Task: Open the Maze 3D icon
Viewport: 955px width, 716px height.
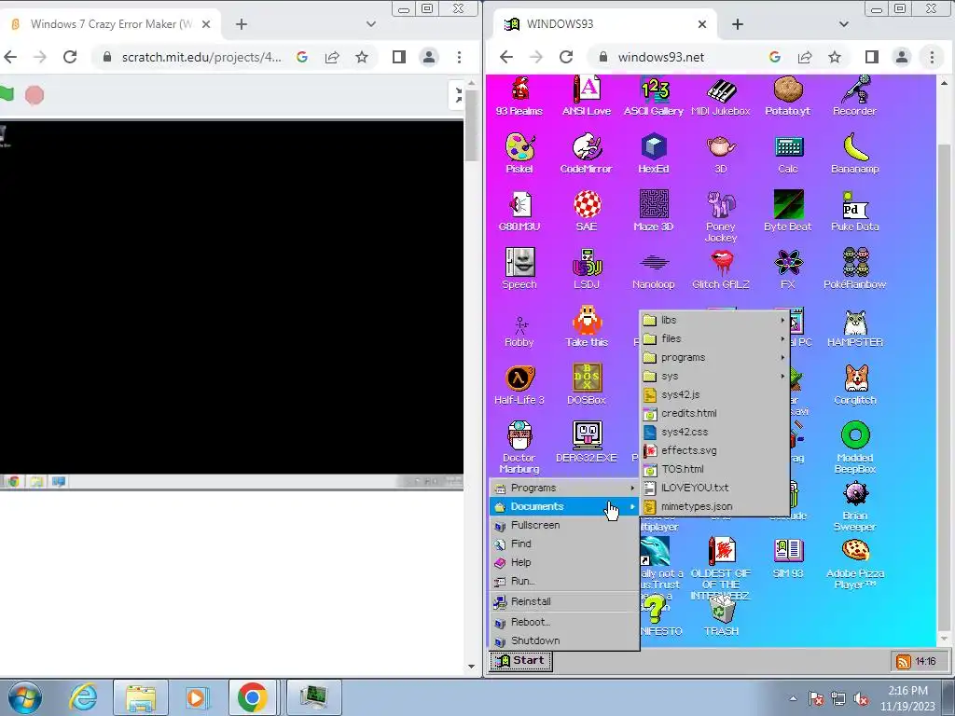Action: tap(654, 212)
